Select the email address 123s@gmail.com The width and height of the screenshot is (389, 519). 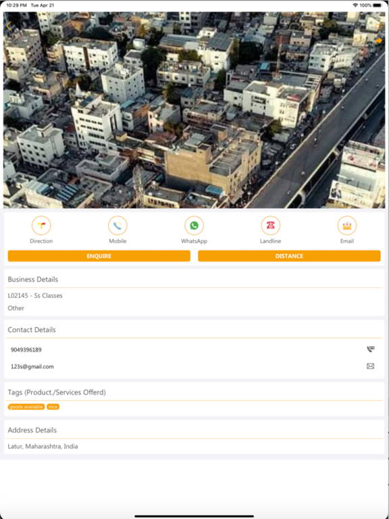(32, 367)
